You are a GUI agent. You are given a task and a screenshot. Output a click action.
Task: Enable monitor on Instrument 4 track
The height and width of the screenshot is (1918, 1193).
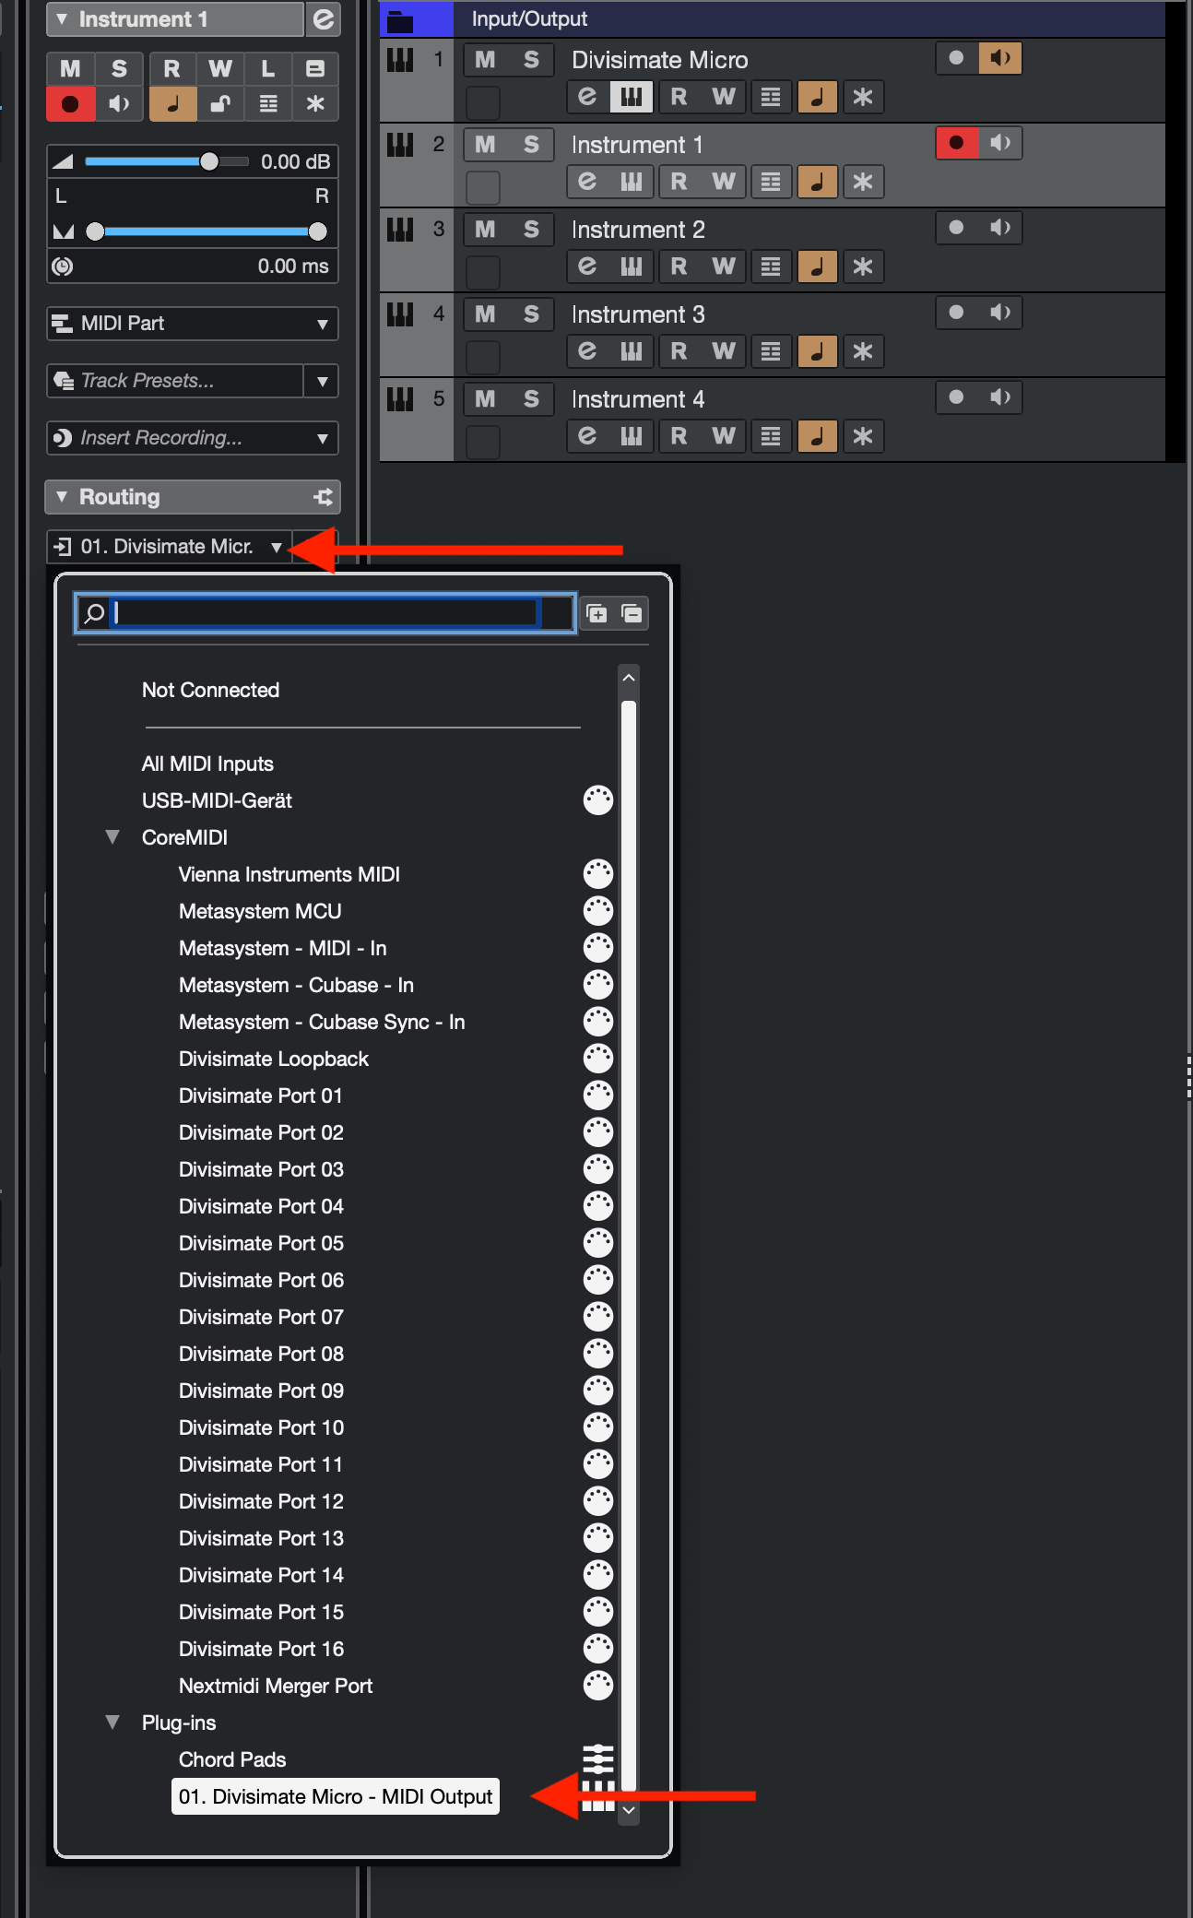click(x=1000, y=397)
